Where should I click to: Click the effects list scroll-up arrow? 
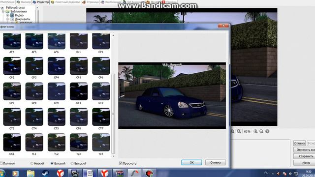[x=113, y=35]
